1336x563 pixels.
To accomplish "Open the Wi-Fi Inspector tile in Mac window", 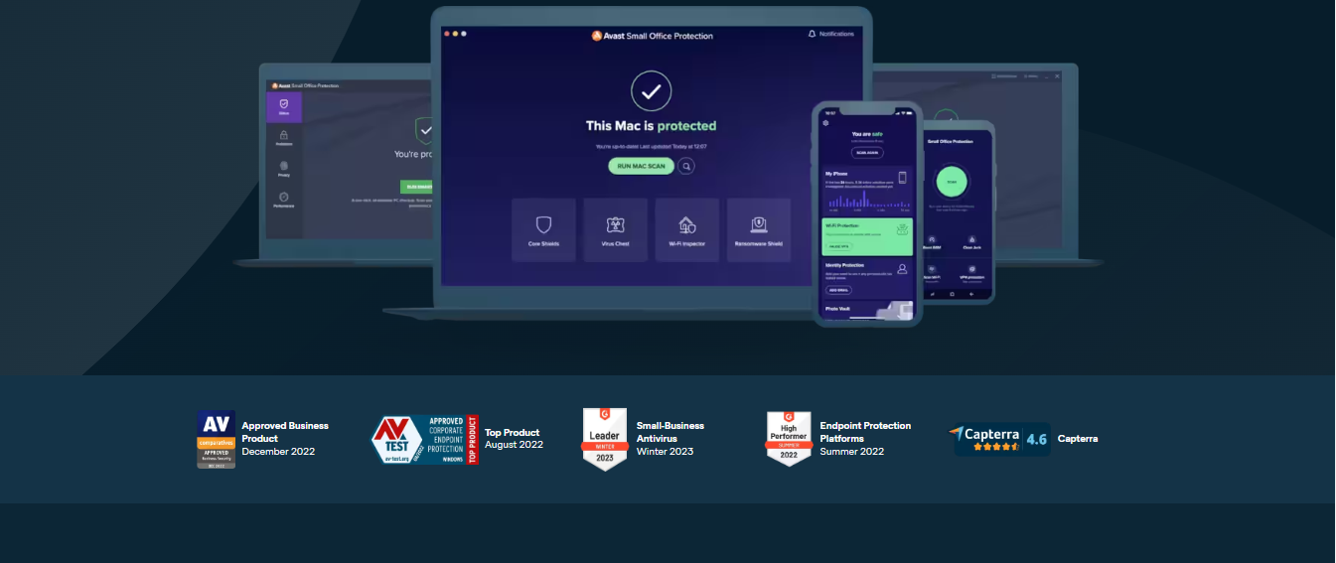I will [x=687, y=230].
